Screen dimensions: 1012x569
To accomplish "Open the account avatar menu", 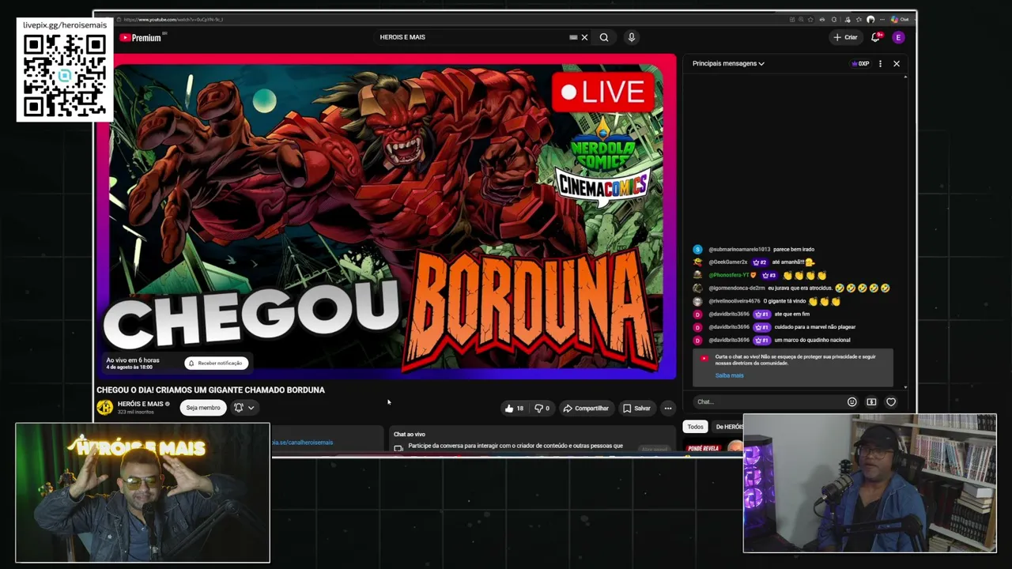I will [x=898, y=37].
